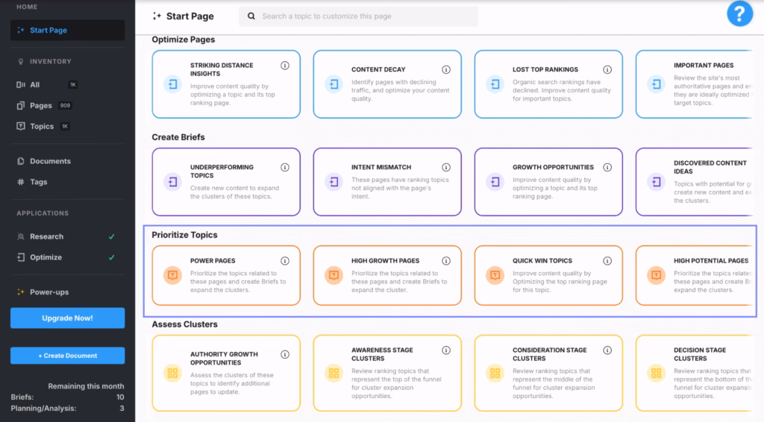This screenshot has height=422, width=764.
Task: Click info icon on Striking Distance Insights card
Action: click(285, 66)
